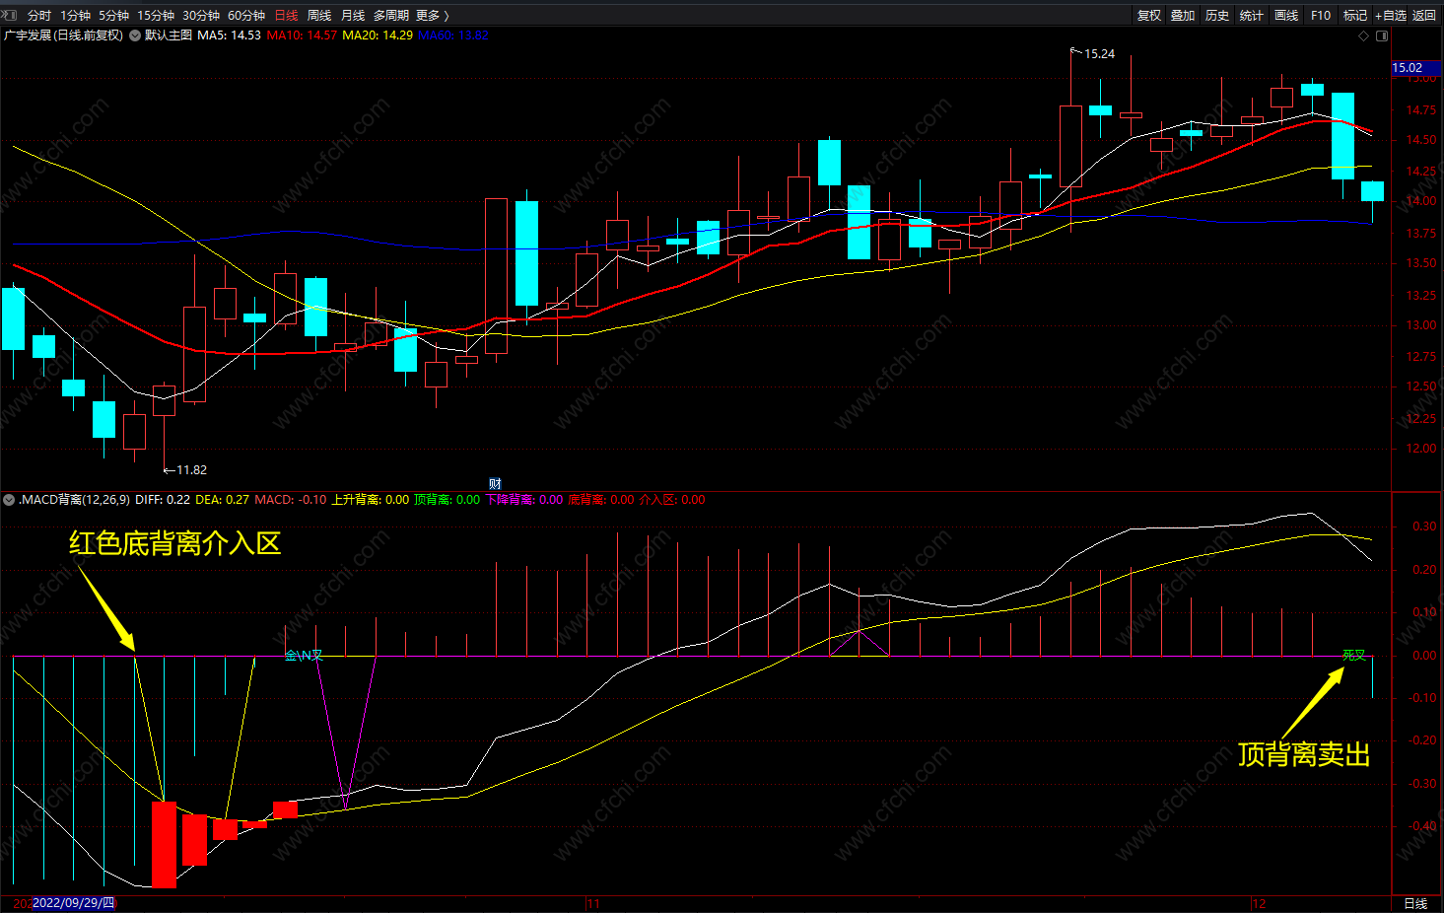Click the 11.82 low price label
This screenshot has width=1444, height=913.
[191, 470]
